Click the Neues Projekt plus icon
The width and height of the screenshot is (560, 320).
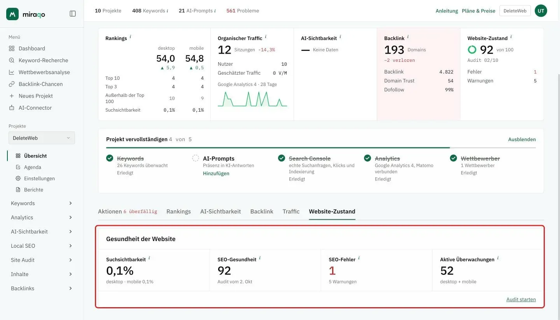coord(11,96)
